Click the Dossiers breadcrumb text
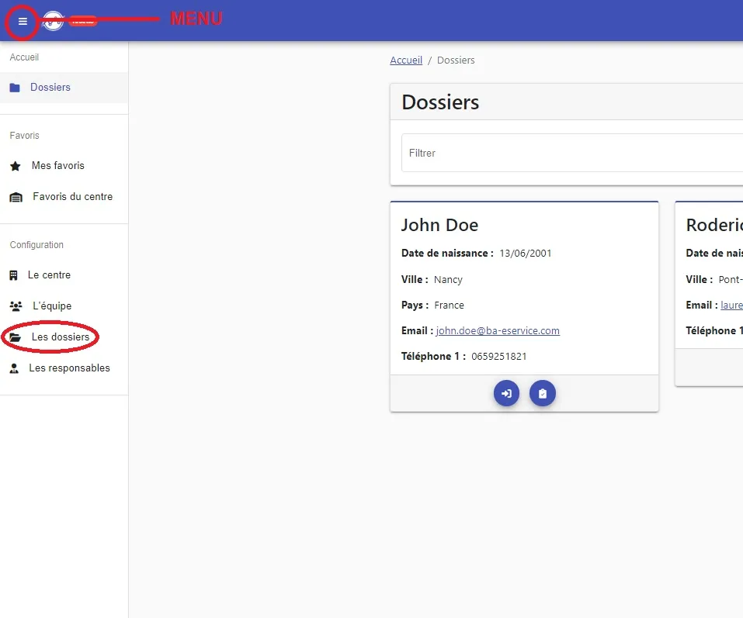 click(456, 60)
